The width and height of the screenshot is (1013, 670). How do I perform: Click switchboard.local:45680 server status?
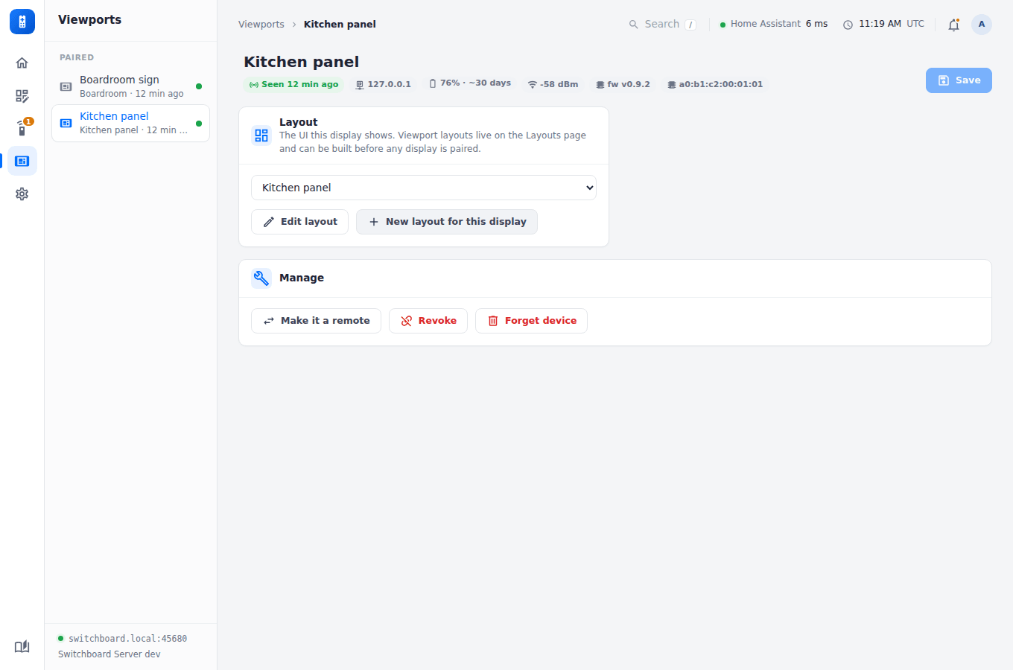click(x=122, y=639)
